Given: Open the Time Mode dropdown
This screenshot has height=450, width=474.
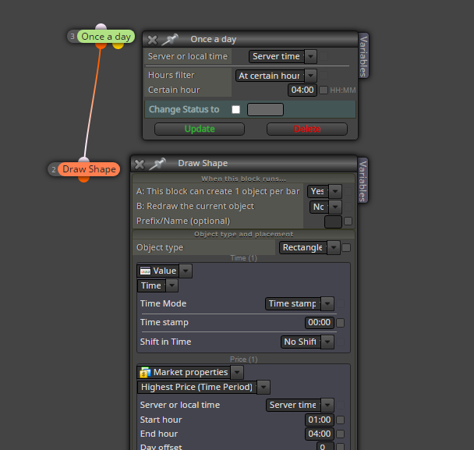Looking at the screenshot, I should point(299,303).
